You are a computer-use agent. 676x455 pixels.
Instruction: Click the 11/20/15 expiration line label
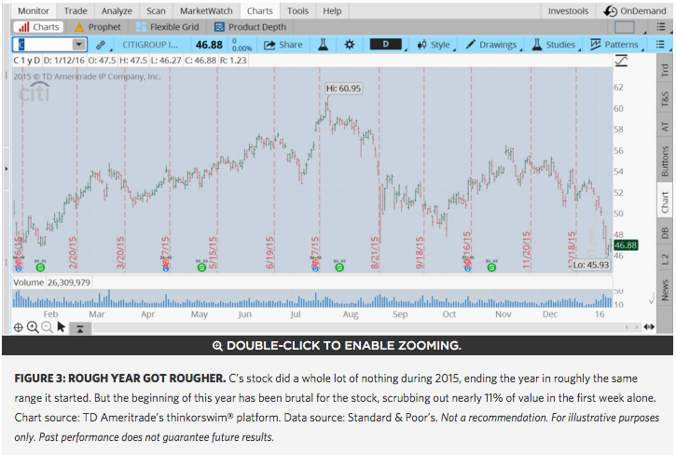[x=527, y=250]
